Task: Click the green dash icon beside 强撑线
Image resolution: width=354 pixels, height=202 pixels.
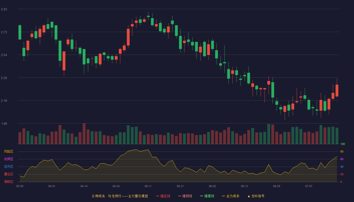Action: coord(202,196)
